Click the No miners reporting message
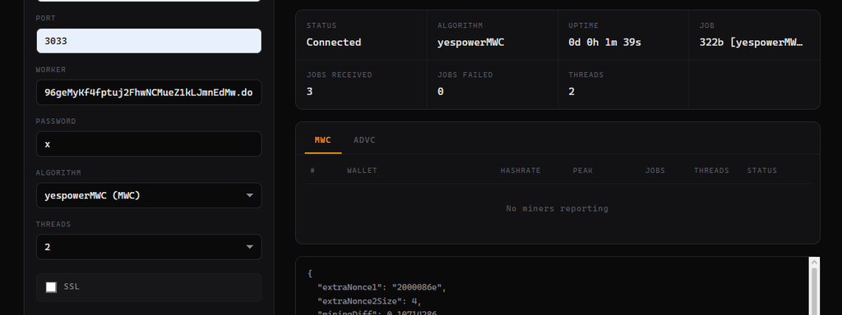The width and height of the screenshot is (842, 315). coord(557,208)
